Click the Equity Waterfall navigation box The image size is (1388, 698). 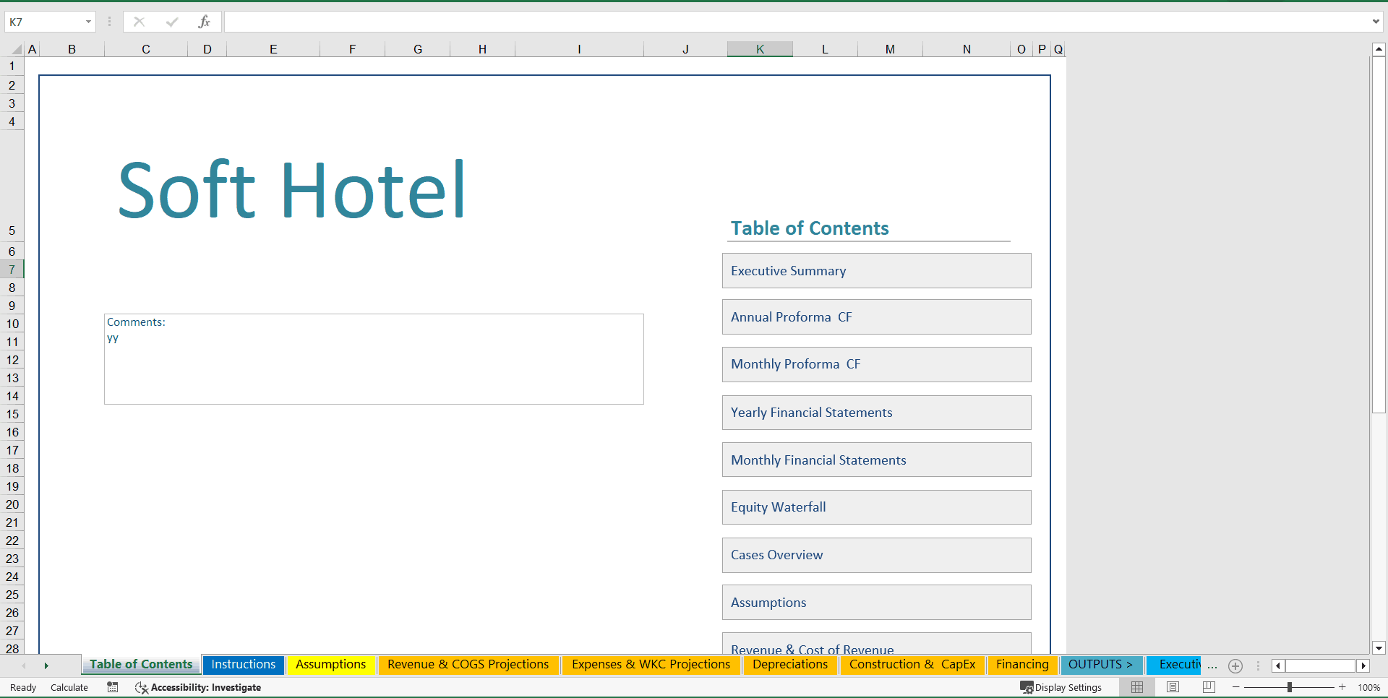pyautogui.click(x=875, y=507)
